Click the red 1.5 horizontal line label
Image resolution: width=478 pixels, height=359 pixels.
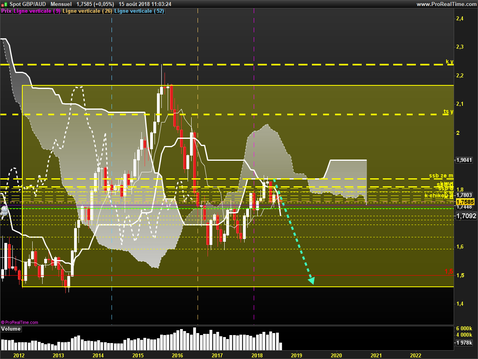(x=449, y=271)
